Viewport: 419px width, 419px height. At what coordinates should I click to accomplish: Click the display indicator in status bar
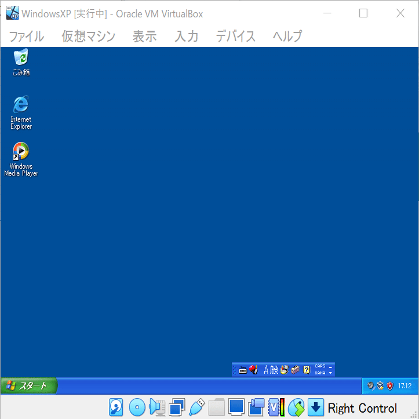236,407
